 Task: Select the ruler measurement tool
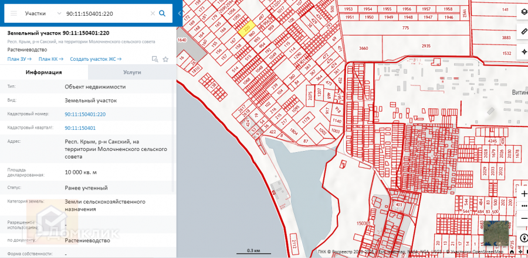click(x=523, y=31)
